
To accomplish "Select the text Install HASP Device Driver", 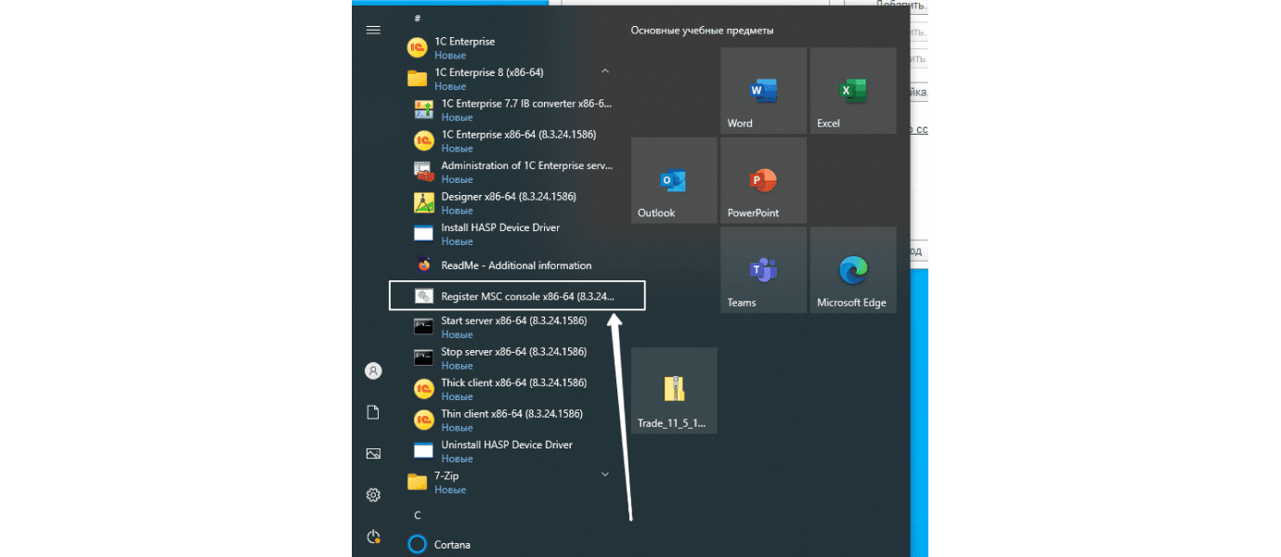I will point(500,227).
